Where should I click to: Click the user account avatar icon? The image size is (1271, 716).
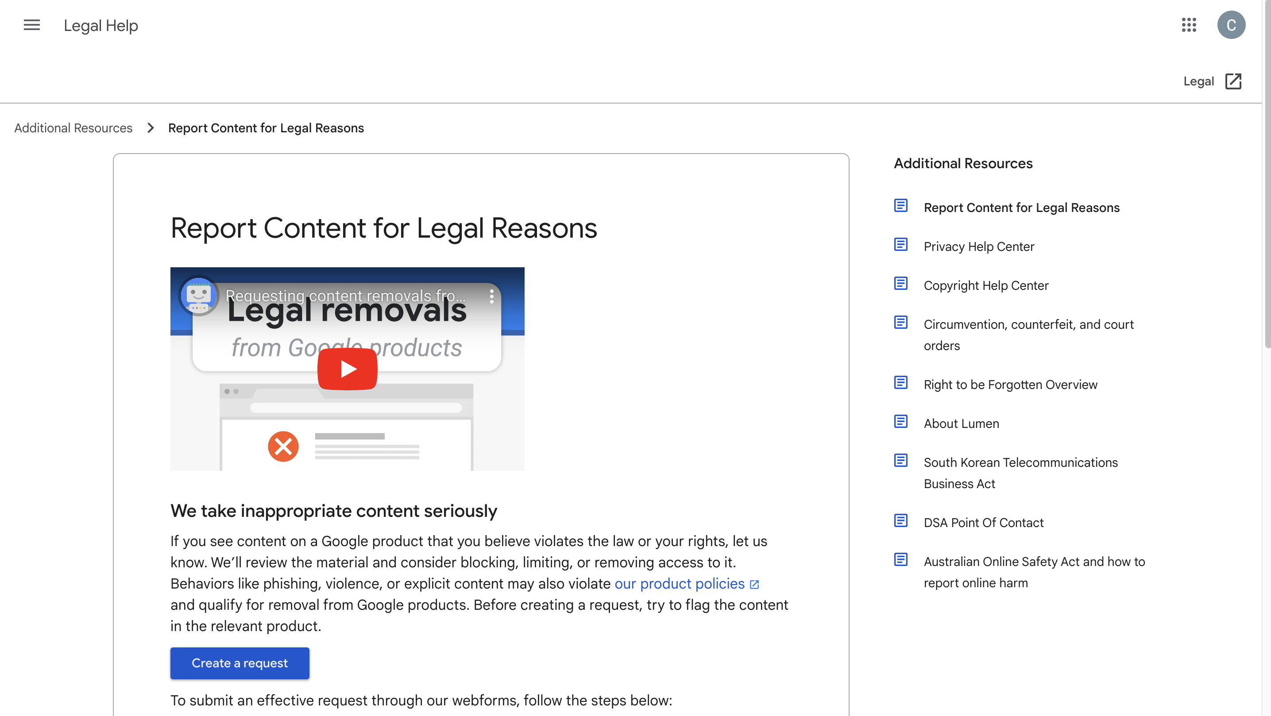[1231, 24]
